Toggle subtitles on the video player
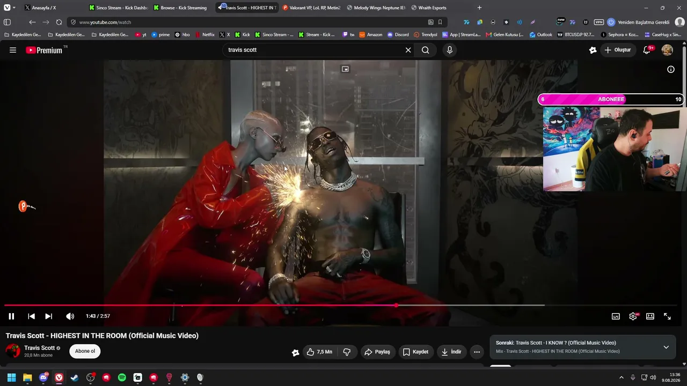The image size is (687, 386). coord(616,316)
